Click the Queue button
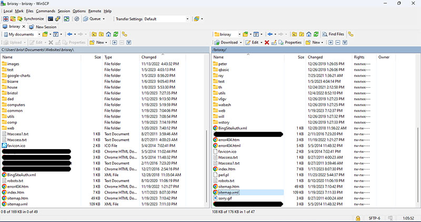The width and height of the screenshot is (421, 222). click(92, 19)
